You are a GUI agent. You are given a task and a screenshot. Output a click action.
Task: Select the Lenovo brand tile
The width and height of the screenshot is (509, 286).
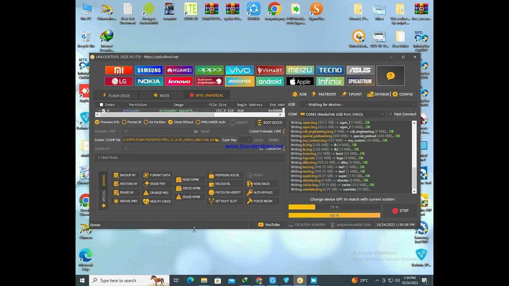pos(179,81)
